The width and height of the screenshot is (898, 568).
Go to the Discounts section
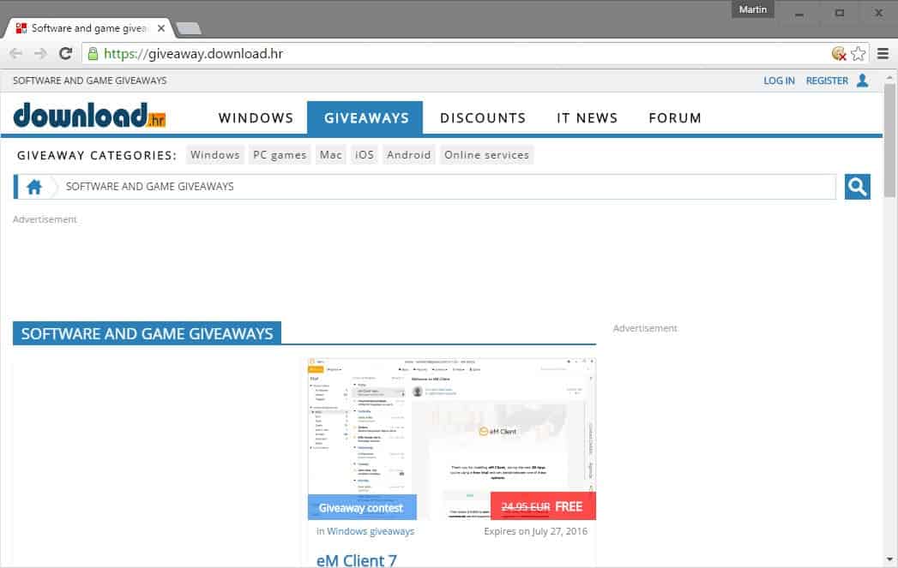[x=482, y=118]
